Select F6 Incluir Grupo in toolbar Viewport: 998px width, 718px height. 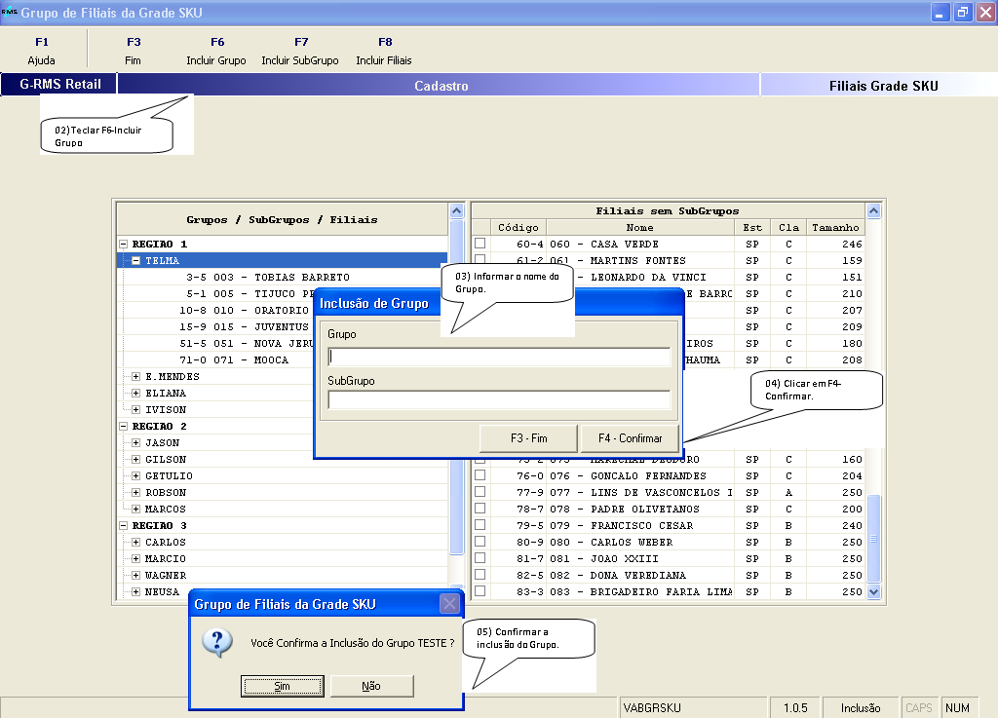click(216, 51)
